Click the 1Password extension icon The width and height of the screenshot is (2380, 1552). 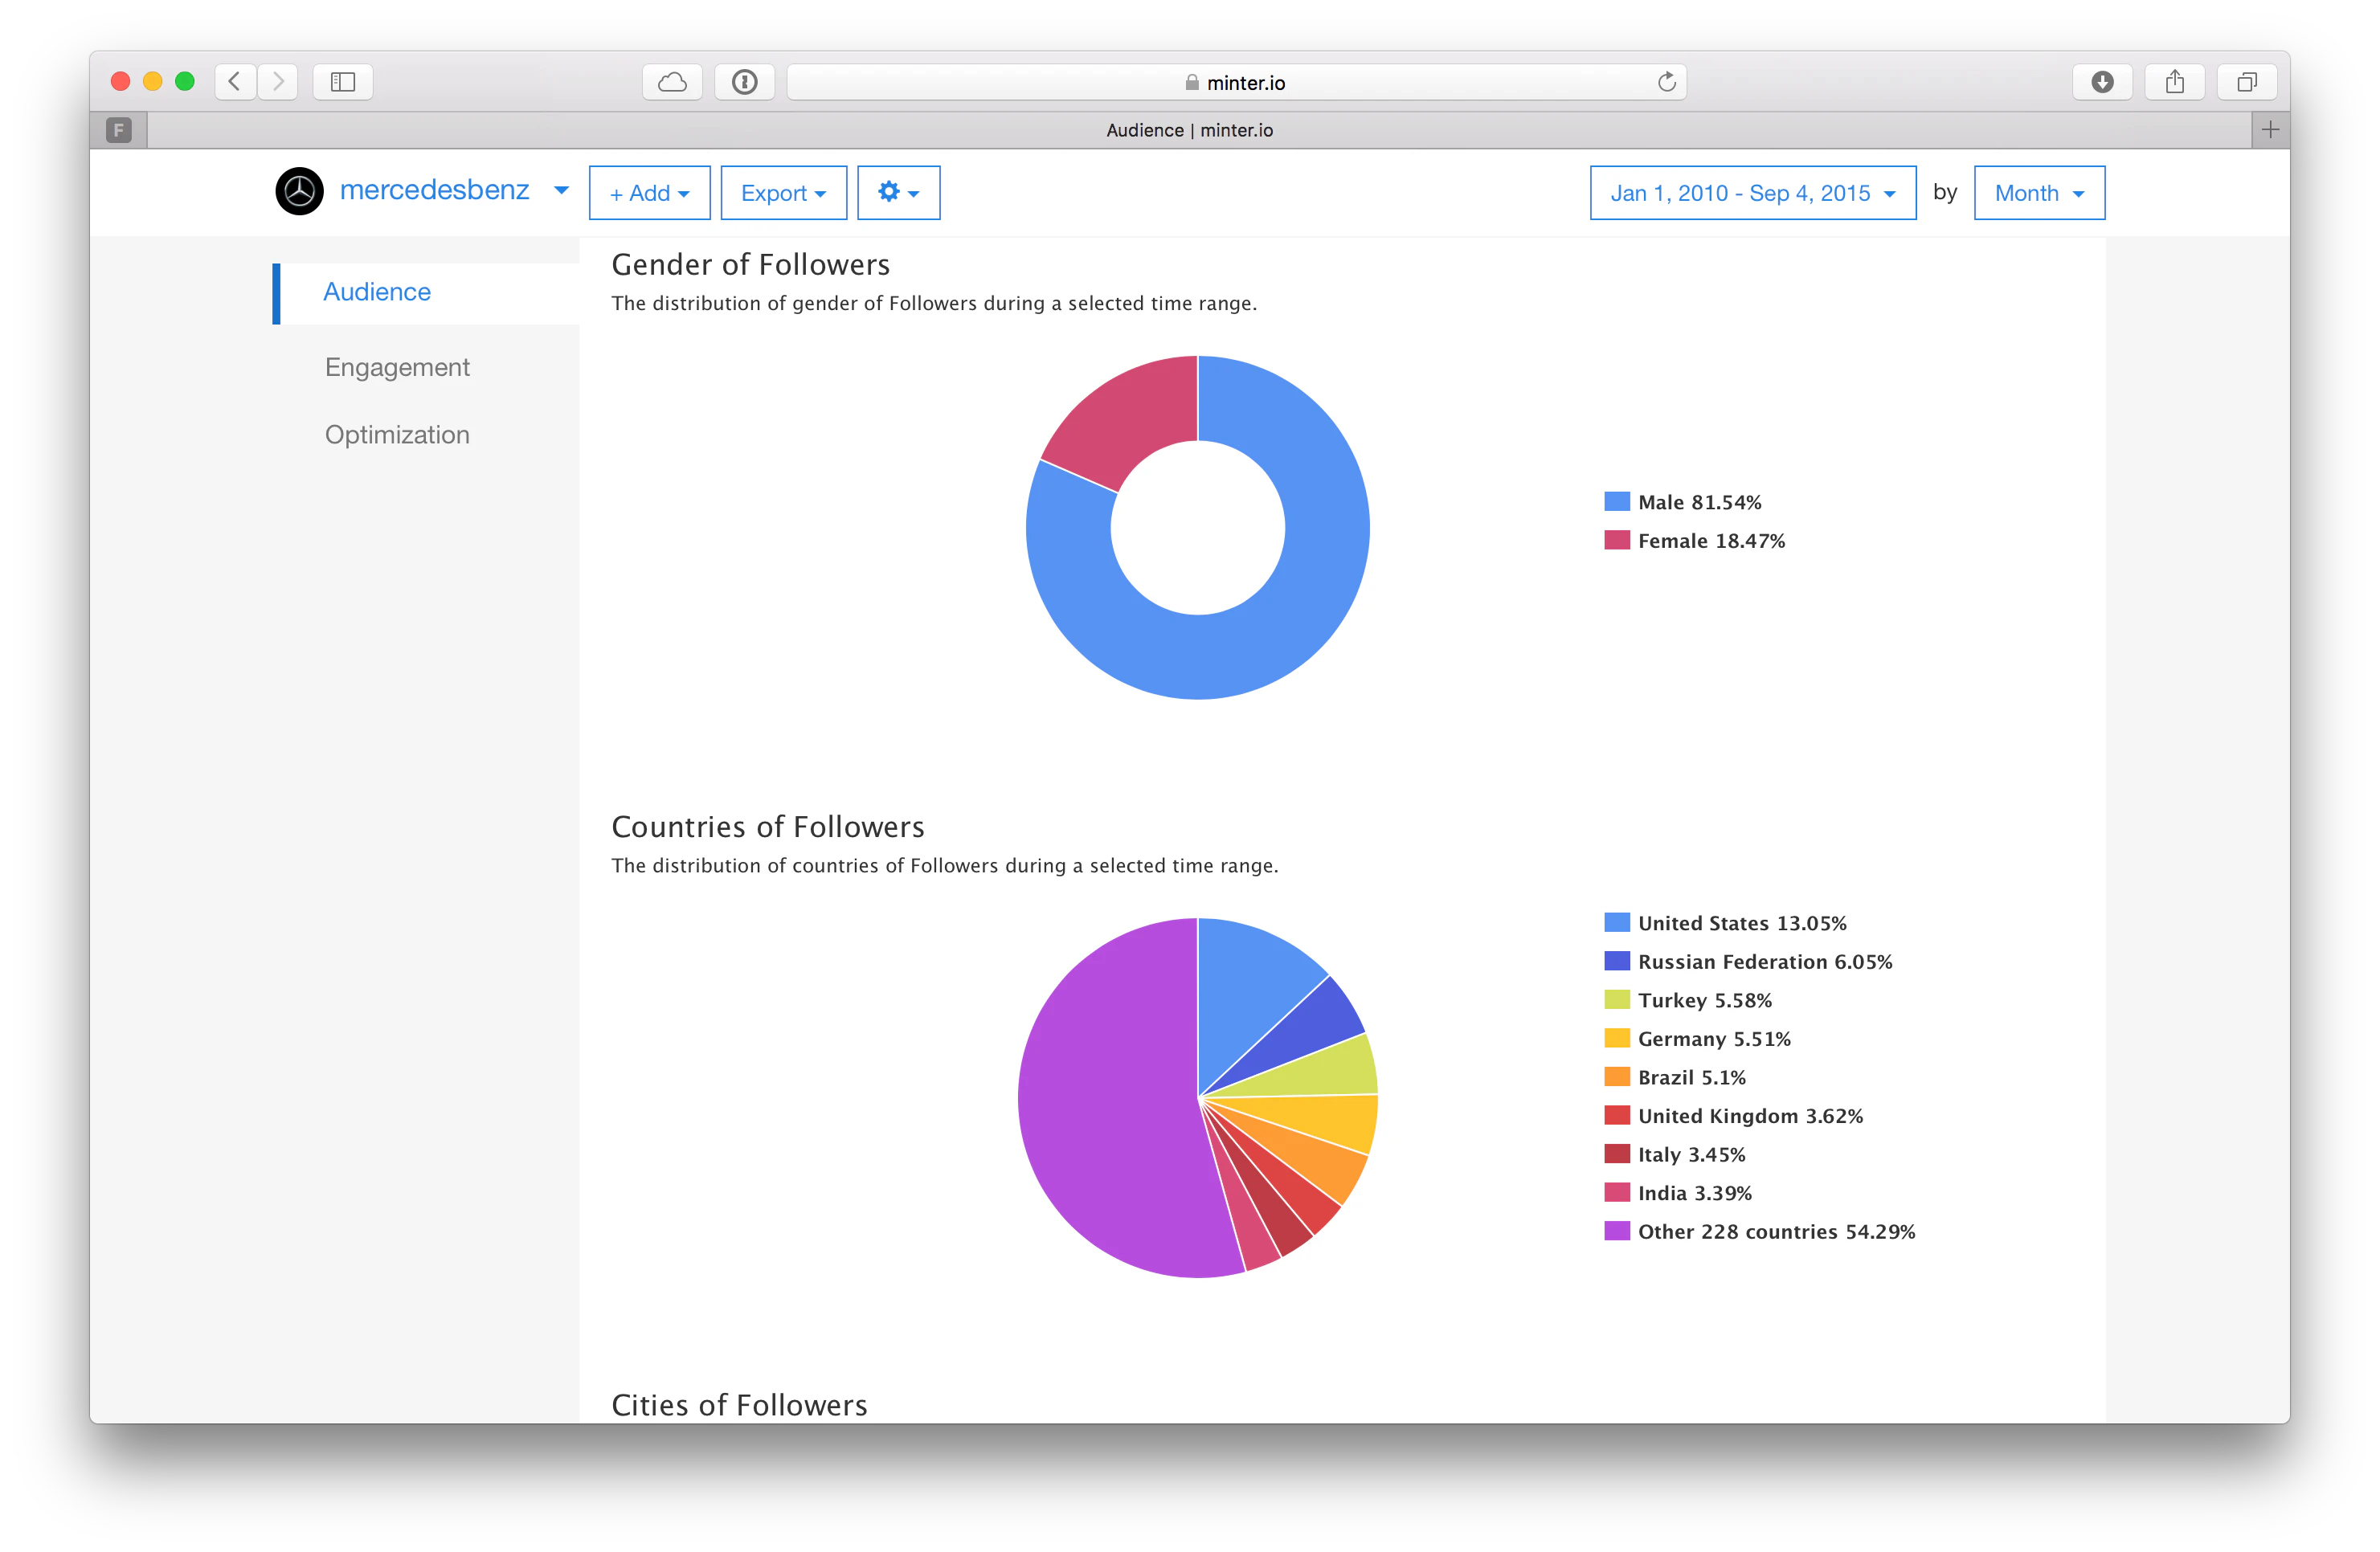744,82
